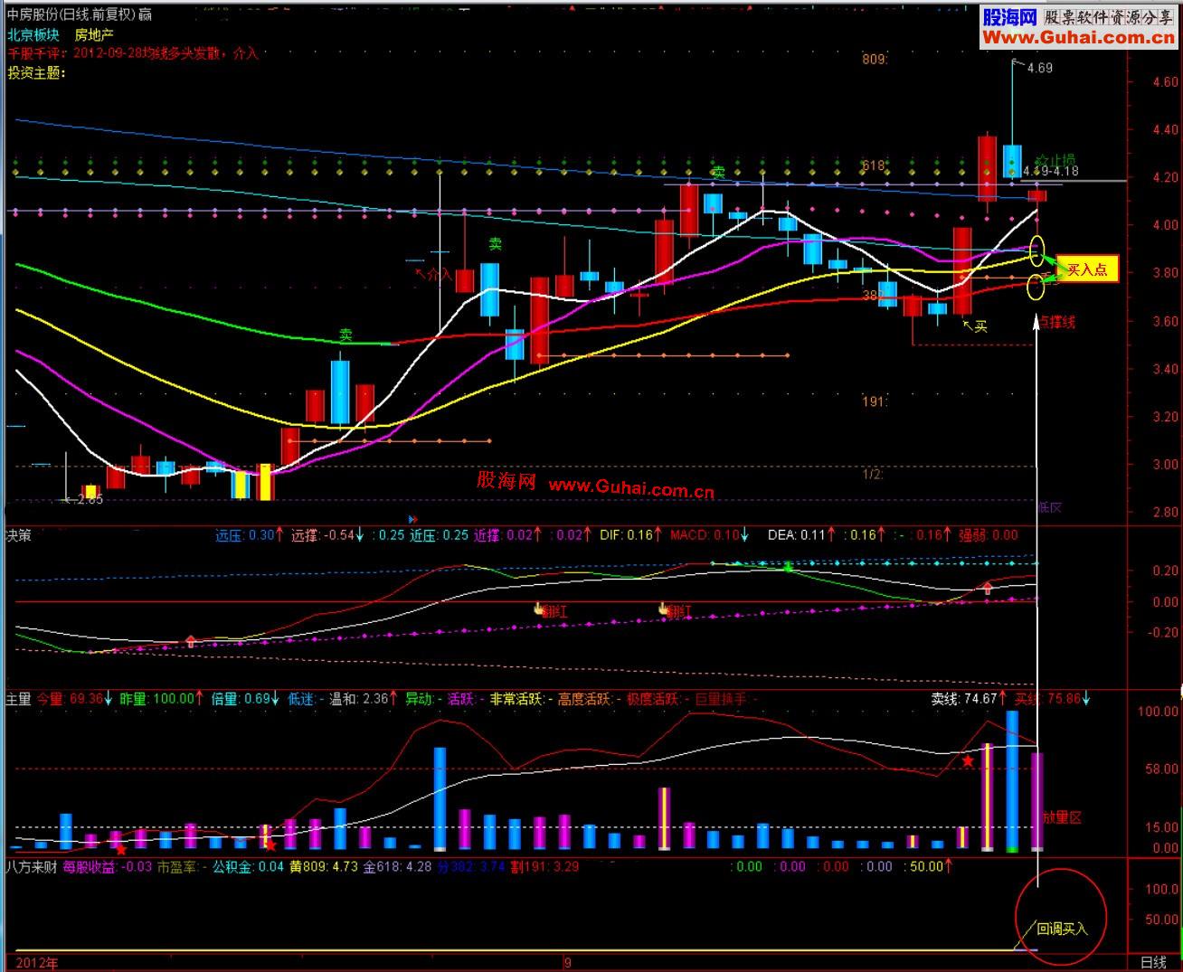Image resolution: width=1183 pixels, height=972 pixels.
Task: Click the right-hand 翻红 hand icon
Action: (x=664, y=609)
